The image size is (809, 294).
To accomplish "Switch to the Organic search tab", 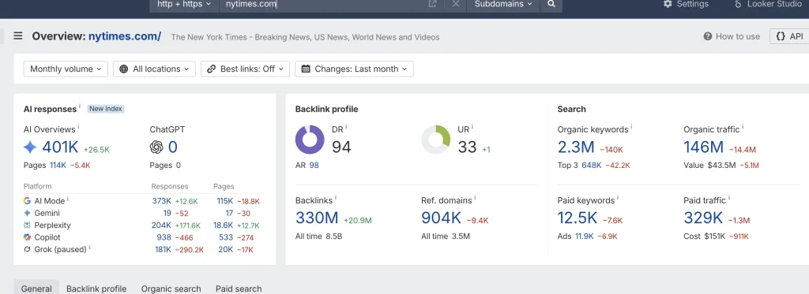I will 171,288.
